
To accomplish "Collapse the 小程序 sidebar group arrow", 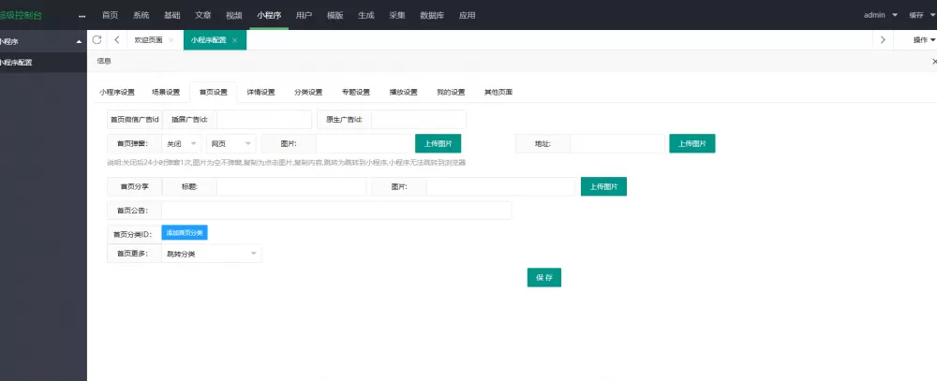I will point(79,42).
